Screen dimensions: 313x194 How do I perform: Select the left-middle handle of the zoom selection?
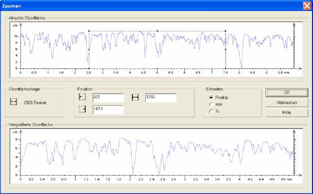(x=89, y=50)
